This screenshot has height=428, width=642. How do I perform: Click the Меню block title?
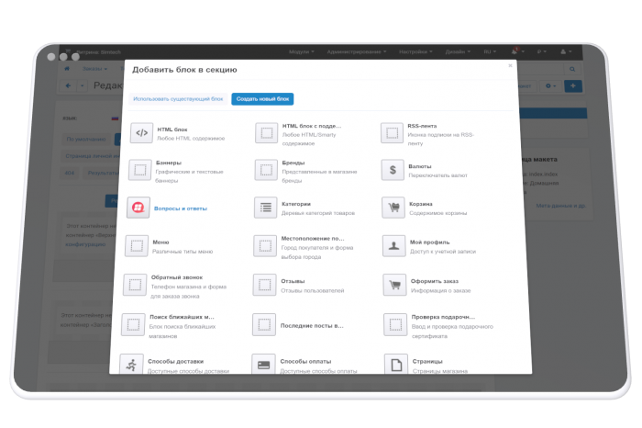tap(160, 242)
